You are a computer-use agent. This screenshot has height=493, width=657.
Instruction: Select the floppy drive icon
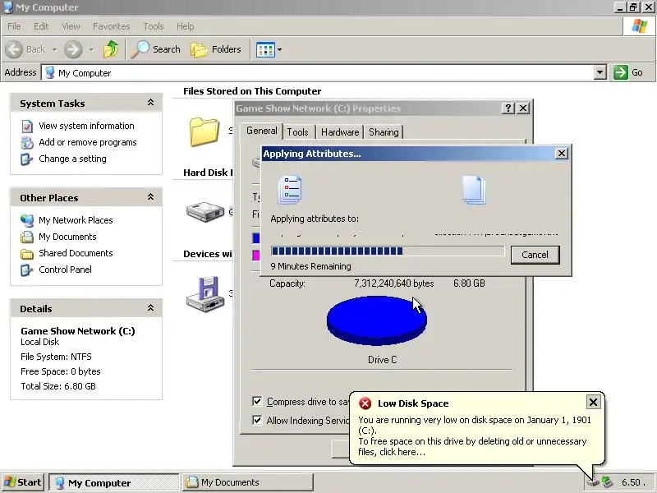click(205, 294)
